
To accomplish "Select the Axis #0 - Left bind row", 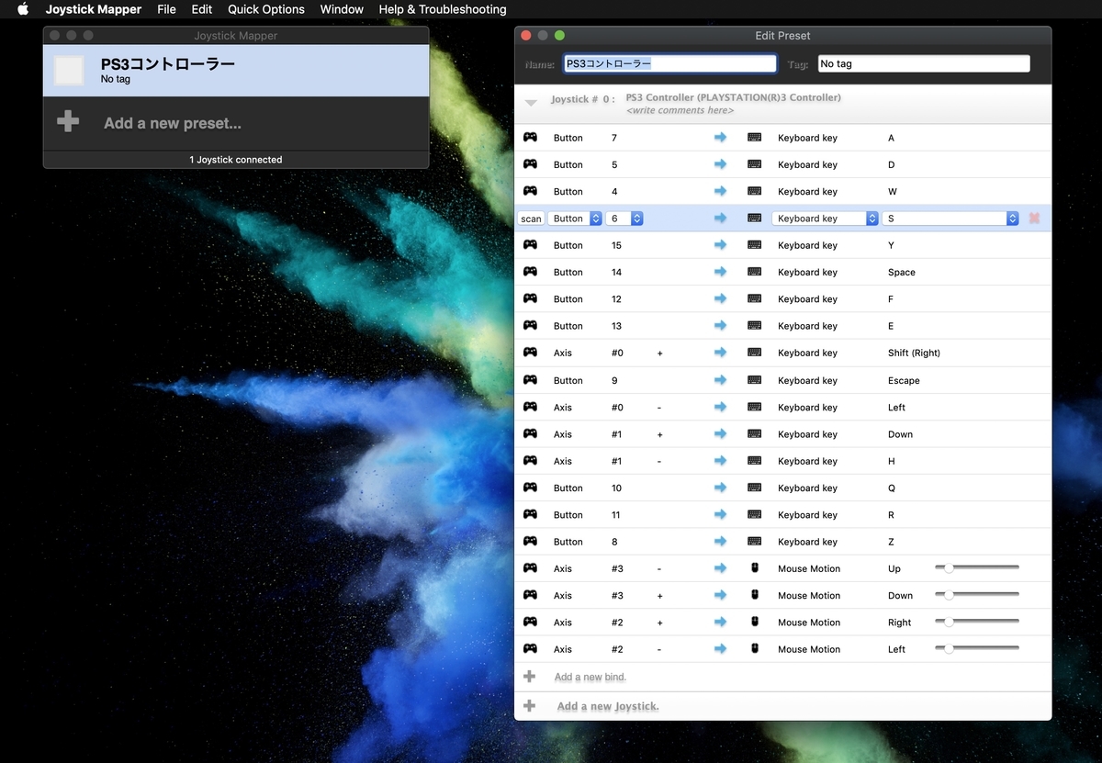I will (x=782, y=407).
